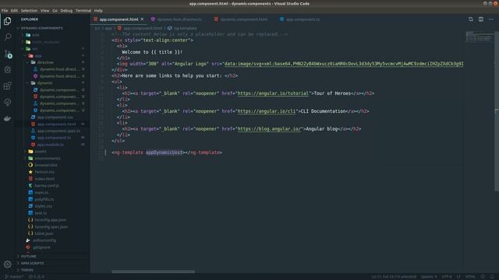Open the Edit menu
499x280 pixels.
[14, 10]
